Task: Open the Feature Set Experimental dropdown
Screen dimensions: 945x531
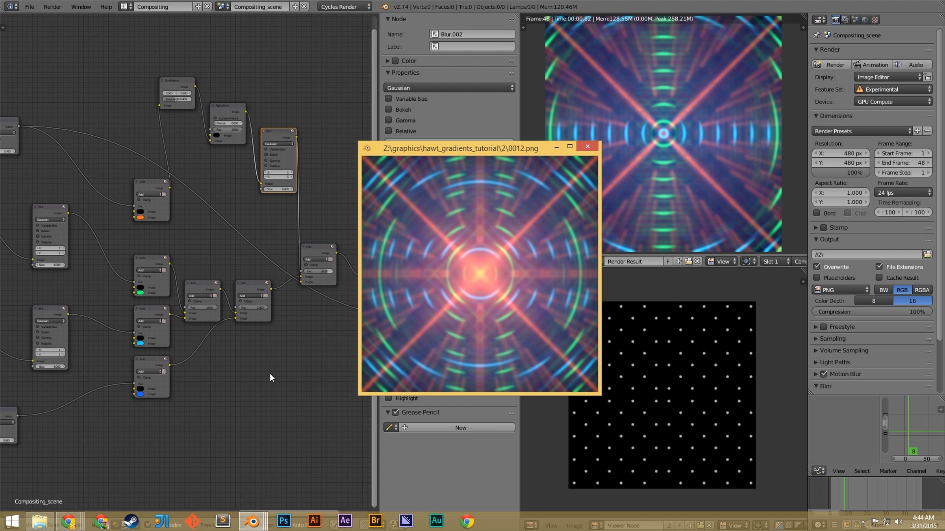Action: [893, 89]
